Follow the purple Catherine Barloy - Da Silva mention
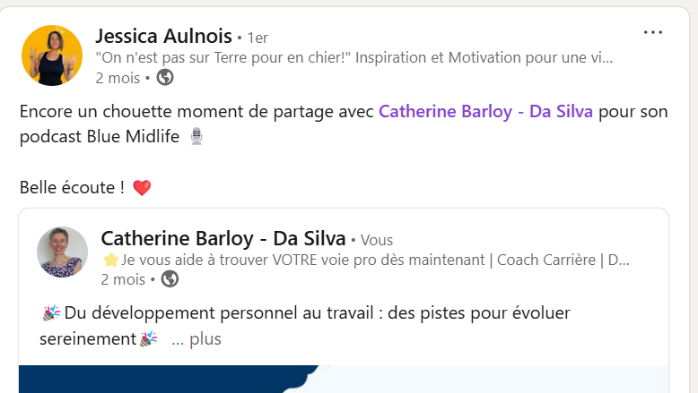This screenshot has height=393, width=698. 485,112
